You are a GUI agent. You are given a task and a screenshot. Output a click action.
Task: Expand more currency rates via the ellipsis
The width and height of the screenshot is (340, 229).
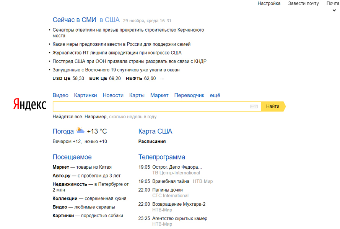(x=162, y=79)
